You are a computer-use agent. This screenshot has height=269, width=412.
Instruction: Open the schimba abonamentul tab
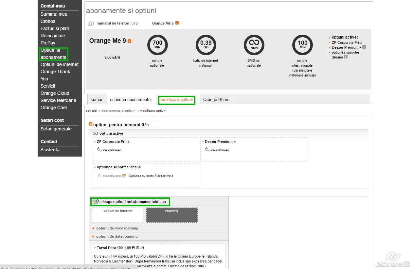tap(131, 99)
